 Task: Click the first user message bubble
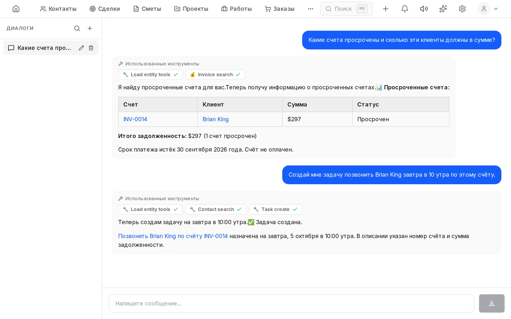(x=402, y=40)
